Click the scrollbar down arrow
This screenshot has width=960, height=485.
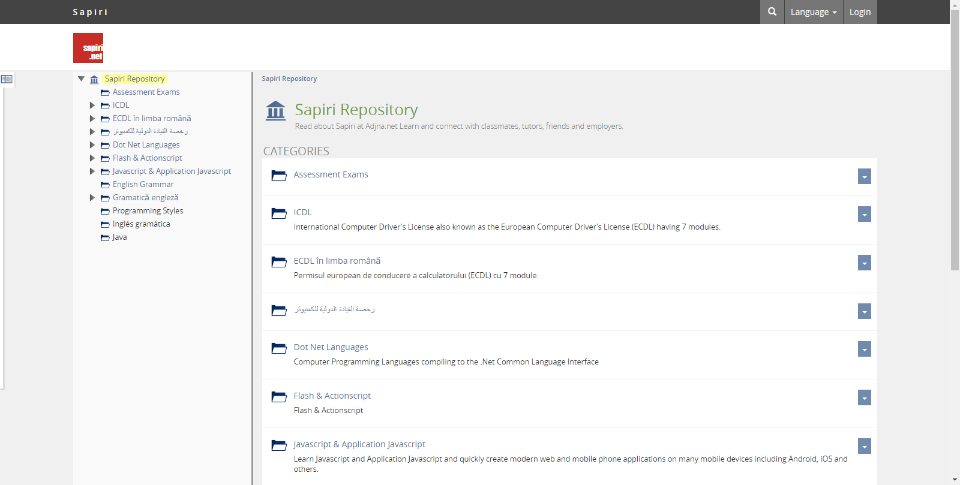955,480
